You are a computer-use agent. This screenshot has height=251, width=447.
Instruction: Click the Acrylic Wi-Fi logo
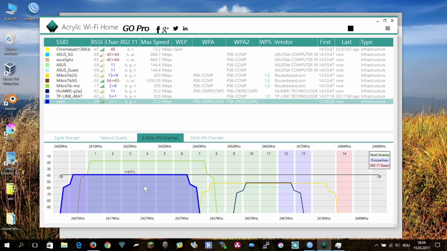tap(52, 27)
